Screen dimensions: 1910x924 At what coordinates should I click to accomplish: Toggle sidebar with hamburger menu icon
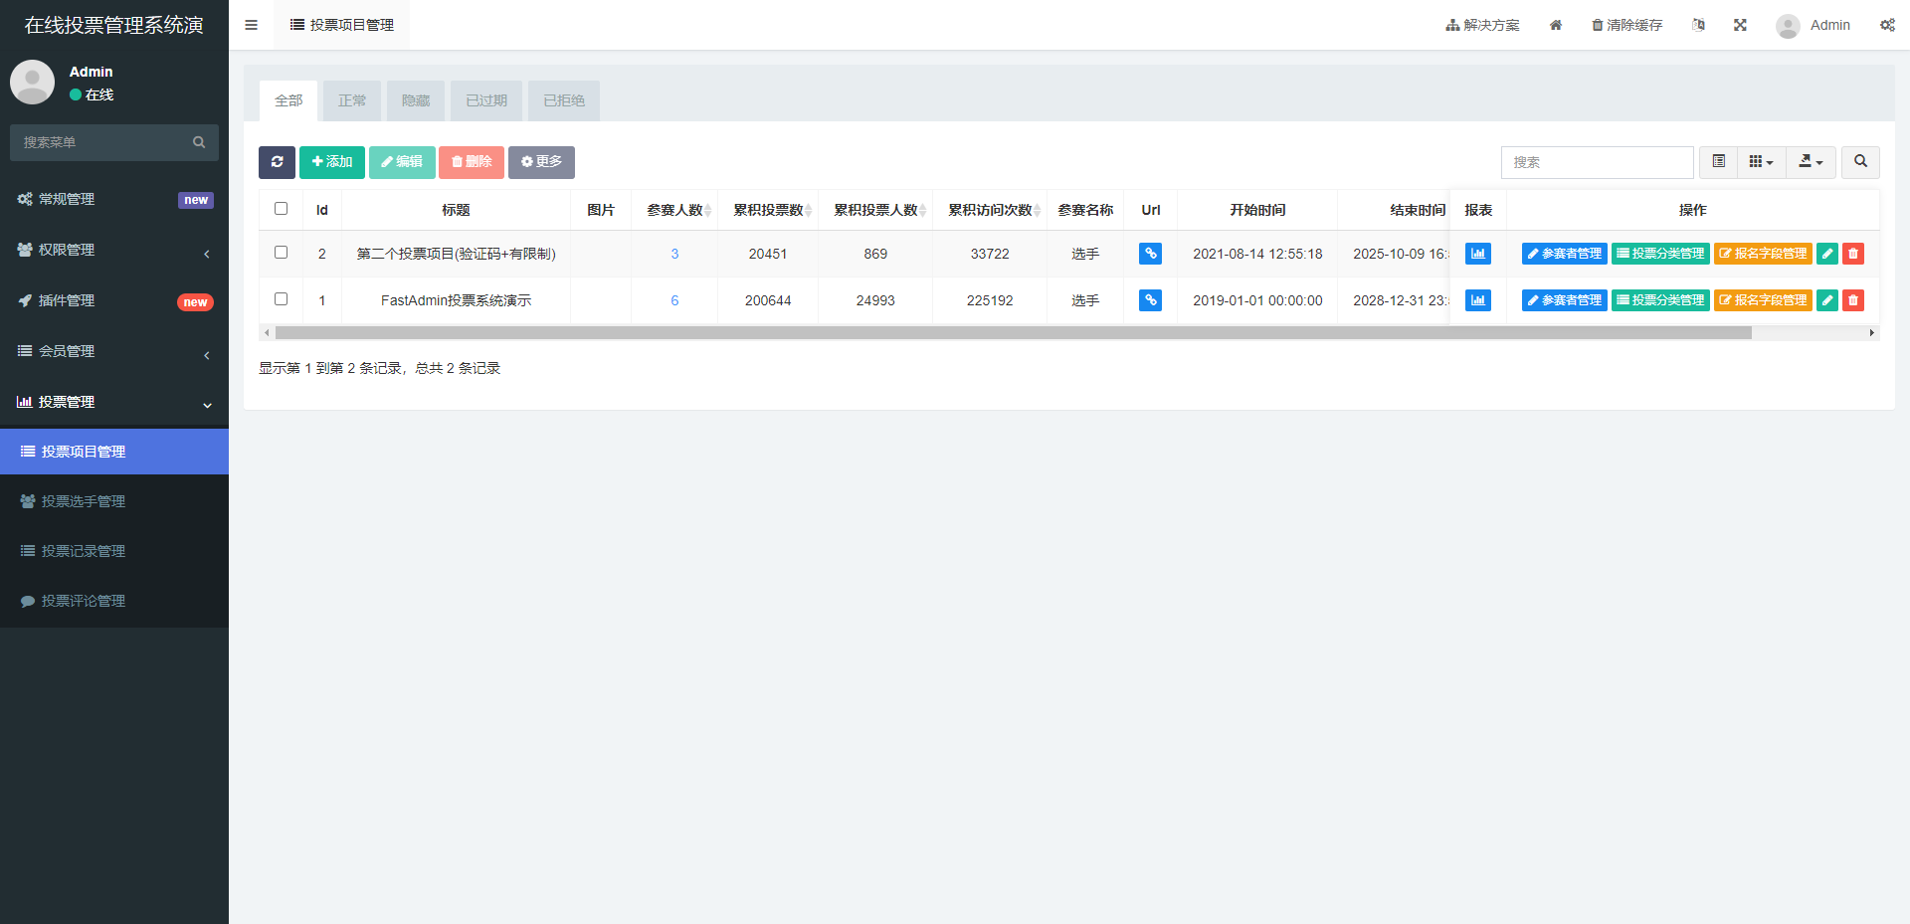(x=251, y=25)
